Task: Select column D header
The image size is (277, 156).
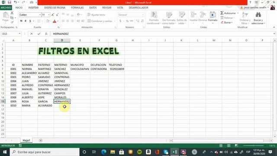Action: [x=62, y=40]
